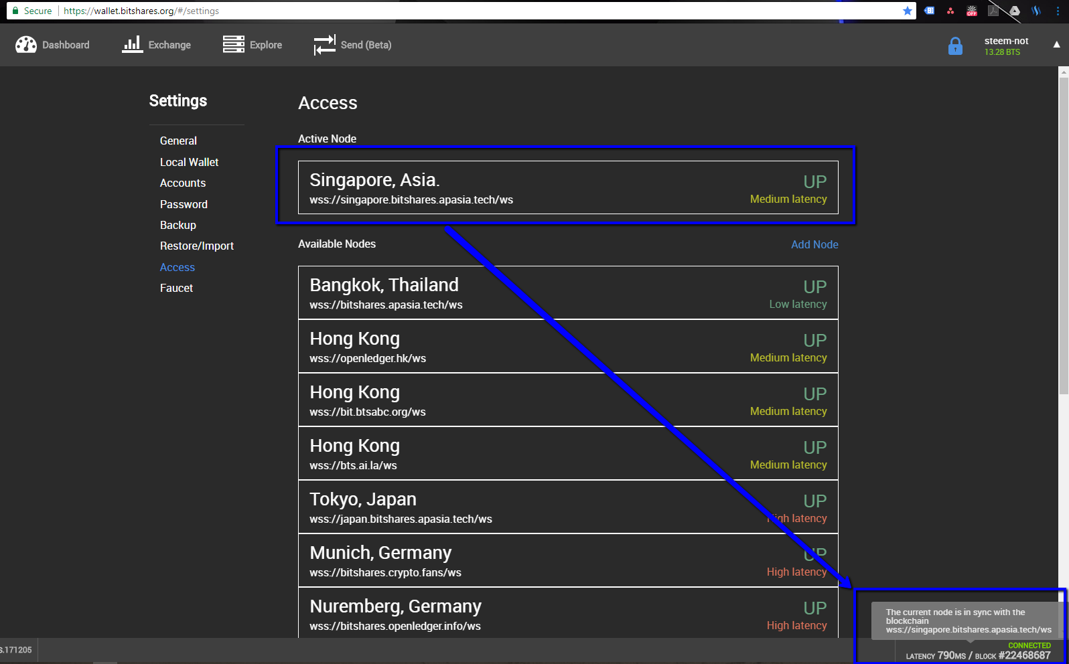1069x664 pixels.
Task: Click the Dashboard navigation label
Action: [x=66, y=45]
